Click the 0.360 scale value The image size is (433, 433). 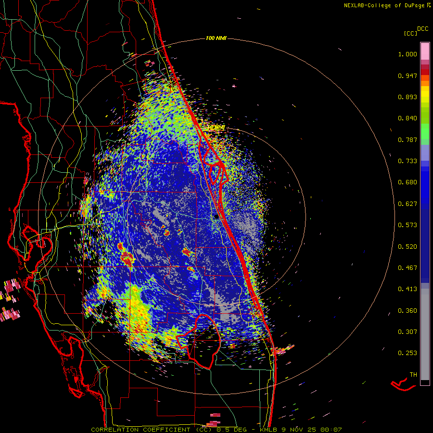[408, 311]
